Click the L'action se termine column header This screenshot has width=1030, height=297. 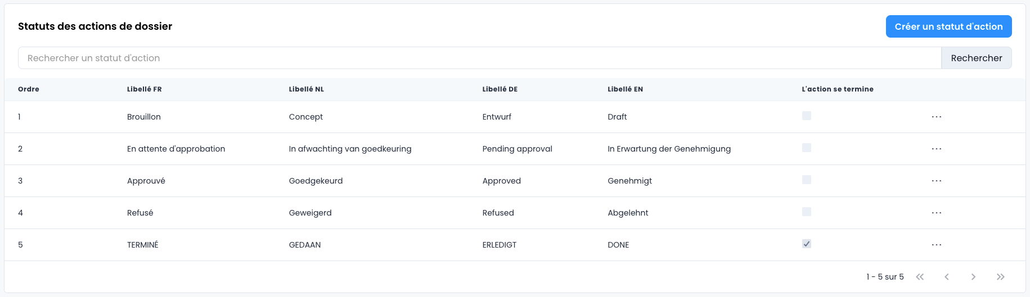point(837,89)
